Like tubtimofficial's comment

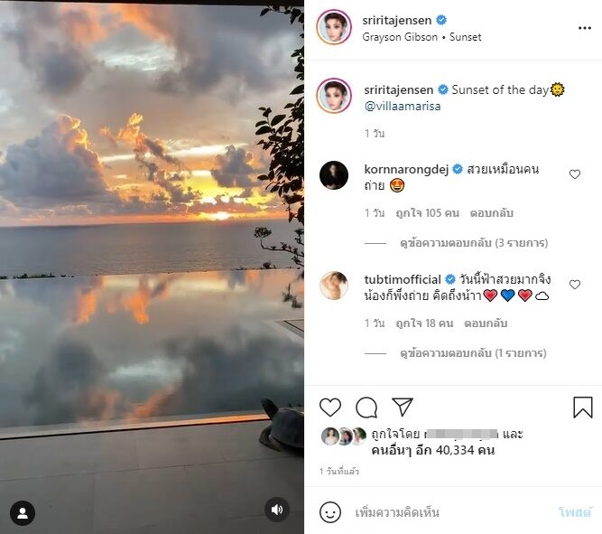[575, 285]
